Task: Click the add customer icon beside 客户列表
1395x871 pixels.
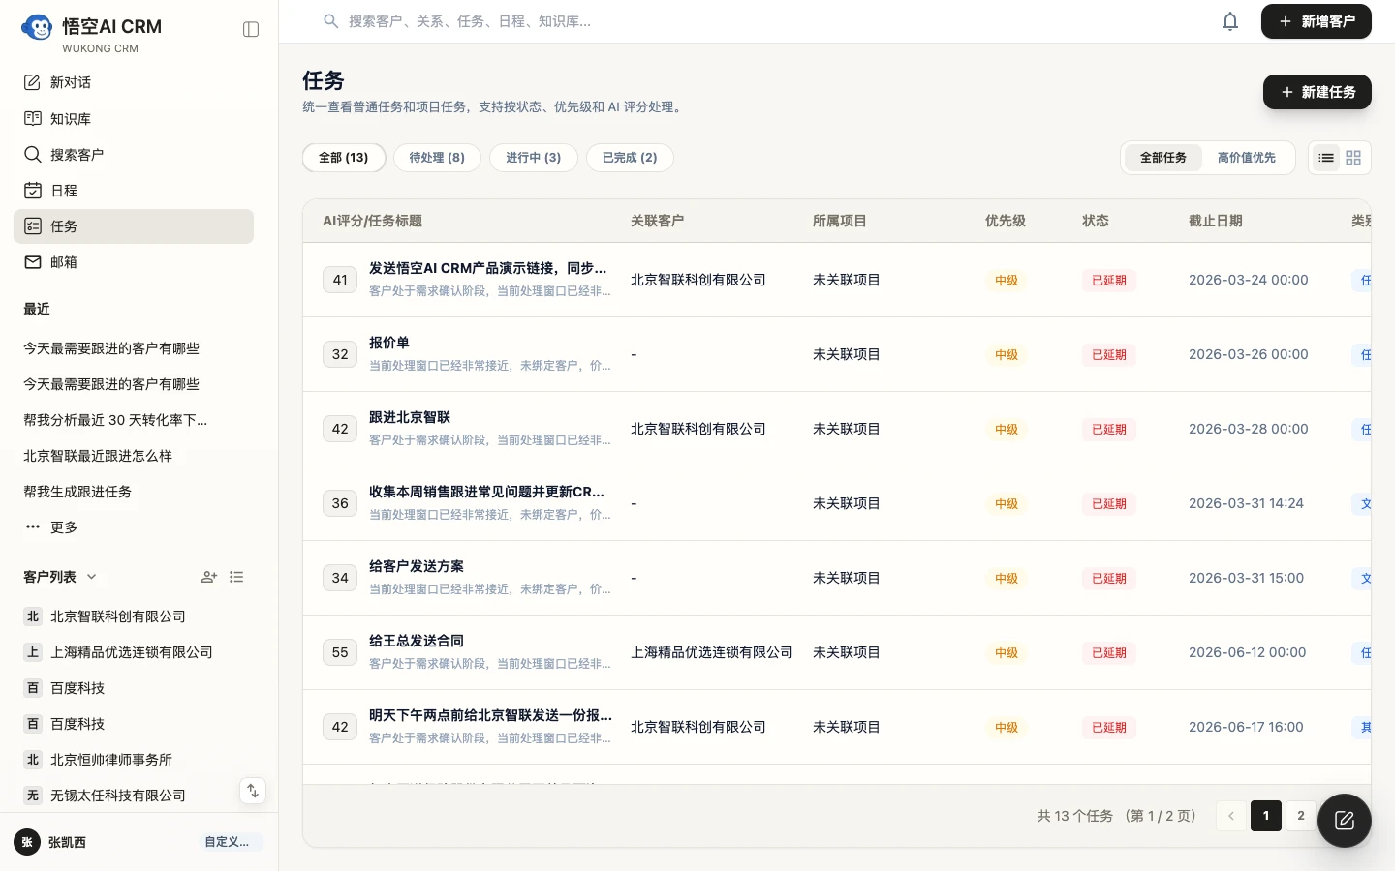Action: point(209,577)
